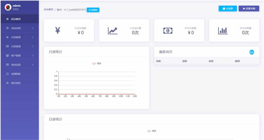Click the bar chart icon on monthly volume card
Image resolution: width=264 pixels, height=140 pixels.
[223, 30]
